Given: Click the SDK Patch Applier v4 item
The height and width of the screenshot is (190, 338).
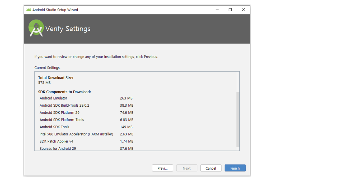Looking at the screenshot, I should point(56,141).
